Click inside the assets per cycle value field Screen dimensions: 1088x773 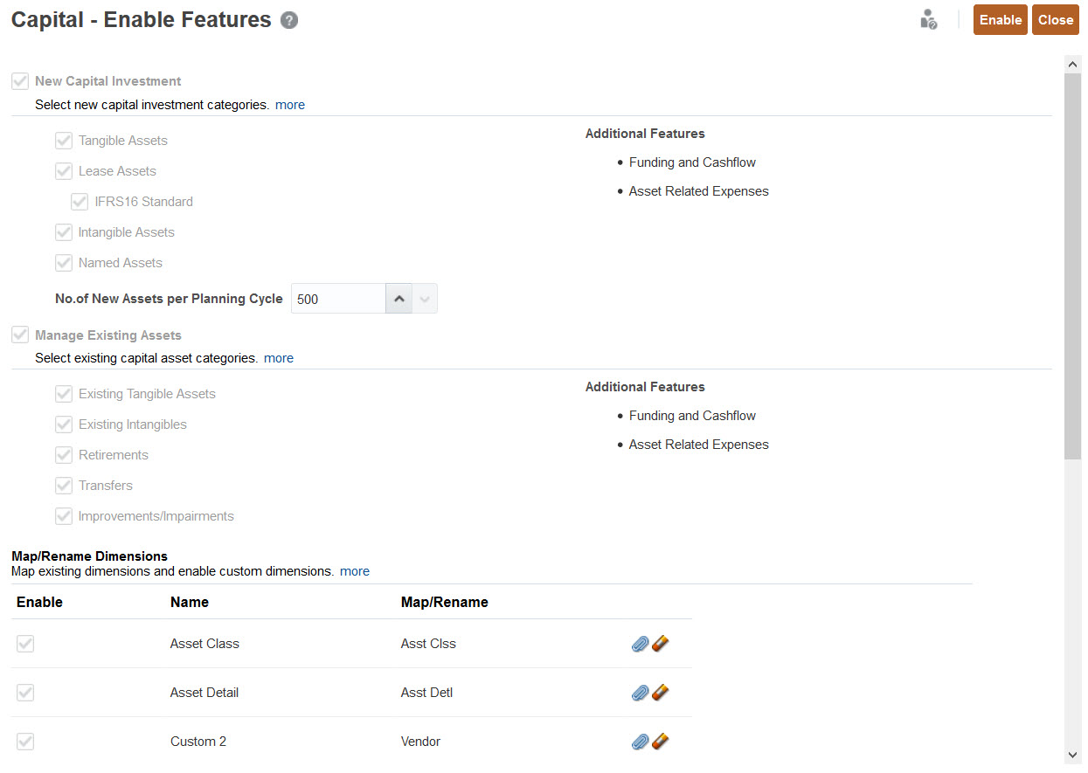pyautogui.click(x=337, y=298)
